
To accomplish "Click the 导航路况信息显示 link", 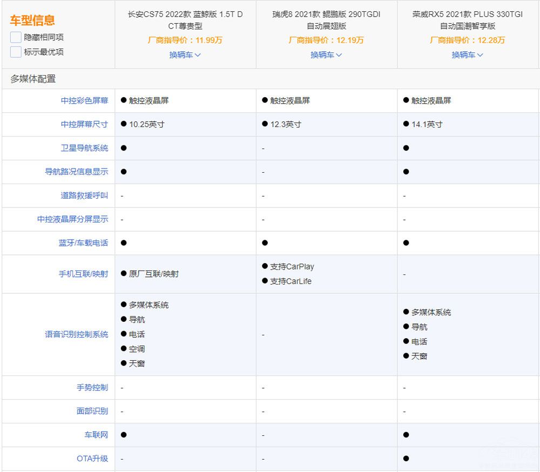I will click(76, 172).
